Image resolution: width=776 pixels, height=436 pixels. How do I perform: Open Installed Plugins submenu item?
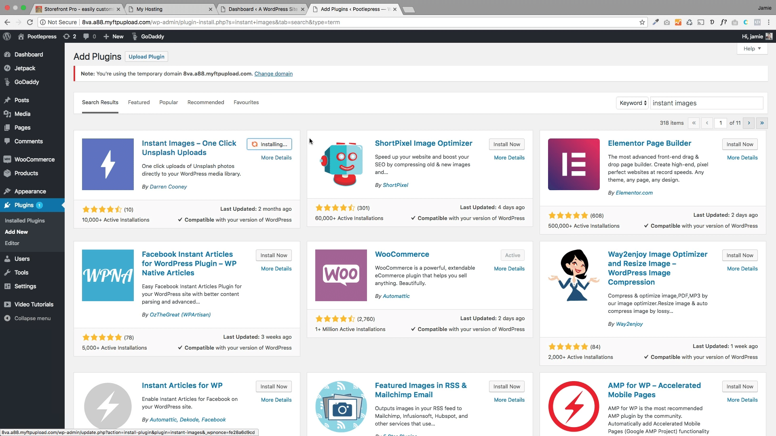coord(25,220)
